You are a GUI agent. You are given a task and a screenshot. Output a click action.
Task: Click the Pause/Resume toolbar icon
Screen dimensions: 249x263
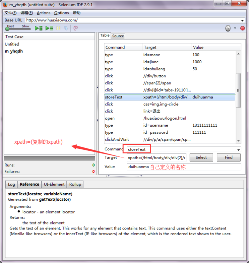58,28
